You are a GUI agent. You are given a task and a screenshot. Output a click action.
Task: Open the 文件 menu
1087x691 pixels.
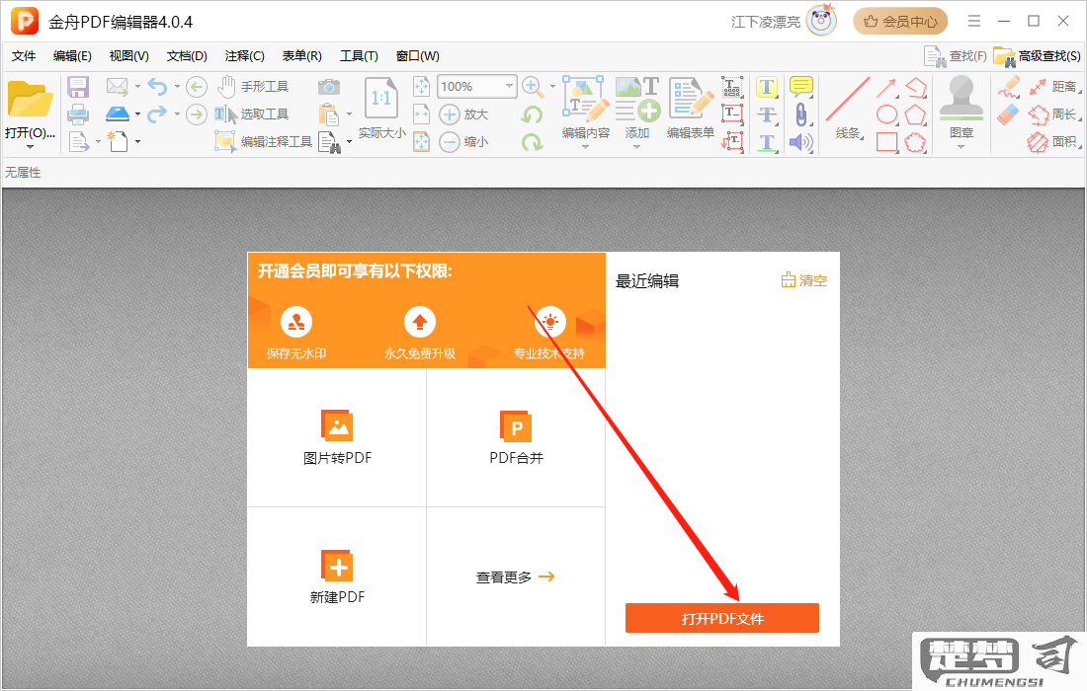(24, 56)
